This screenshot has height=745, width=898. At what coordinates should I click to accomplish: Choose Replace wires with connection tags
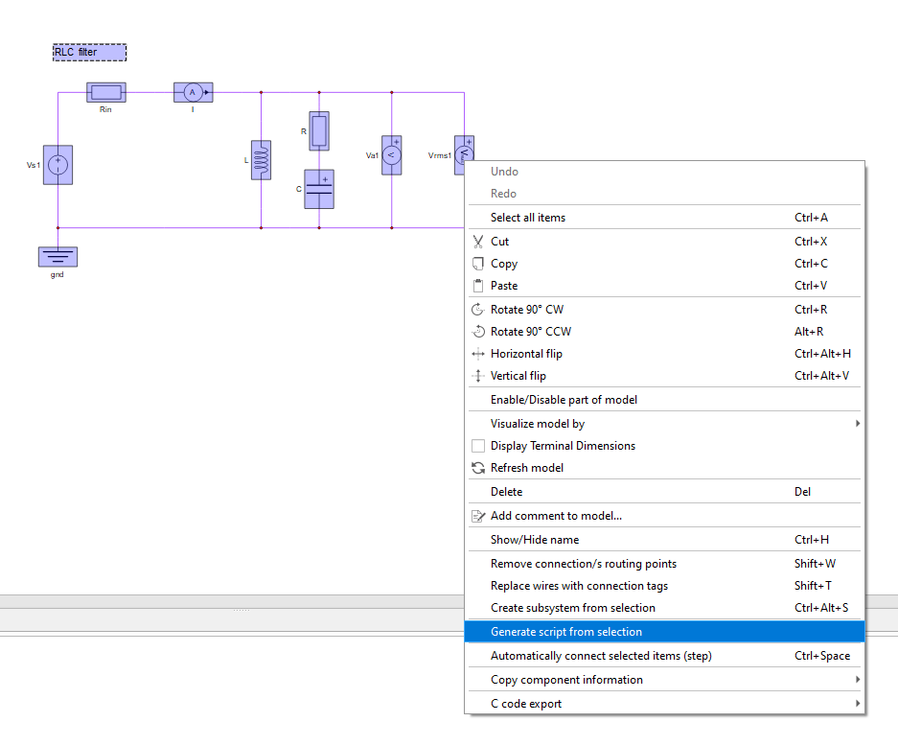(x=664, y=586)
